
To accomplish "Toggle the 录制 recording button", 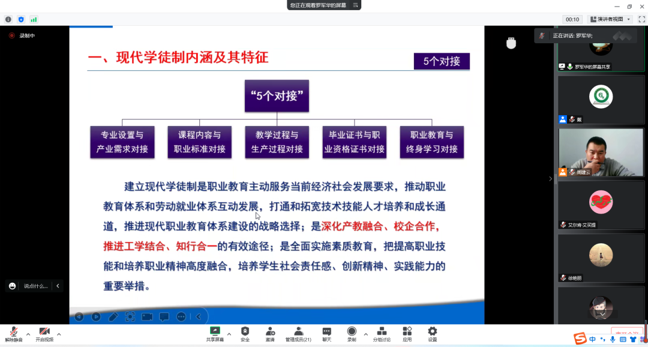I will point(352,333).
